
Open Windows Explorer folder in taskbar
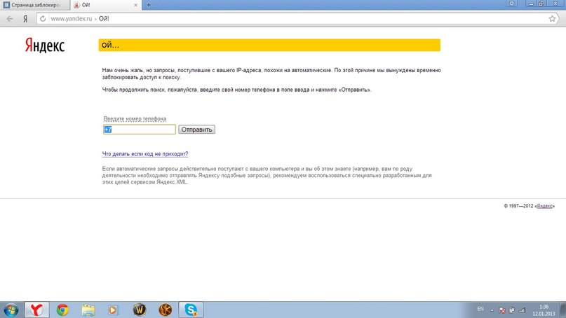tap(88, 309)
